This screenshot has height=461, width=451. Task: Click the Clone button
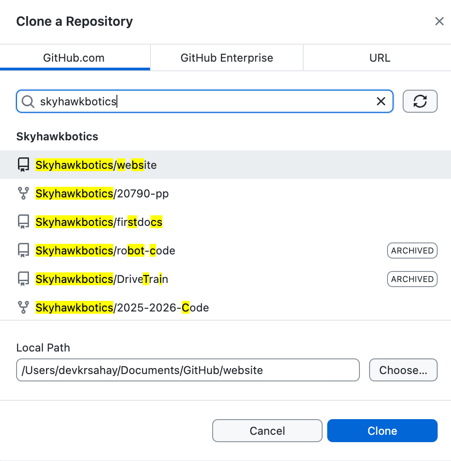pos(382,431)
